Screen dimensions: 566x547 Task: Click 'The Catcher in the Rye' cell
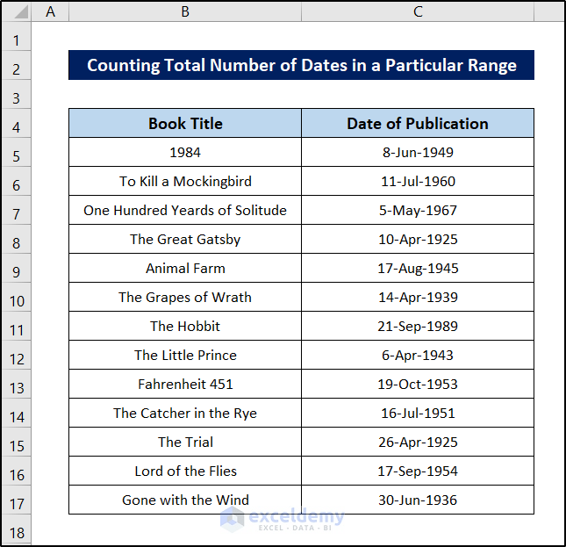tap(185, 413)
